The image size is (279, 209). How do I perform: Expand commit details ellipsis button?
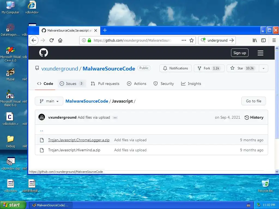115,118
